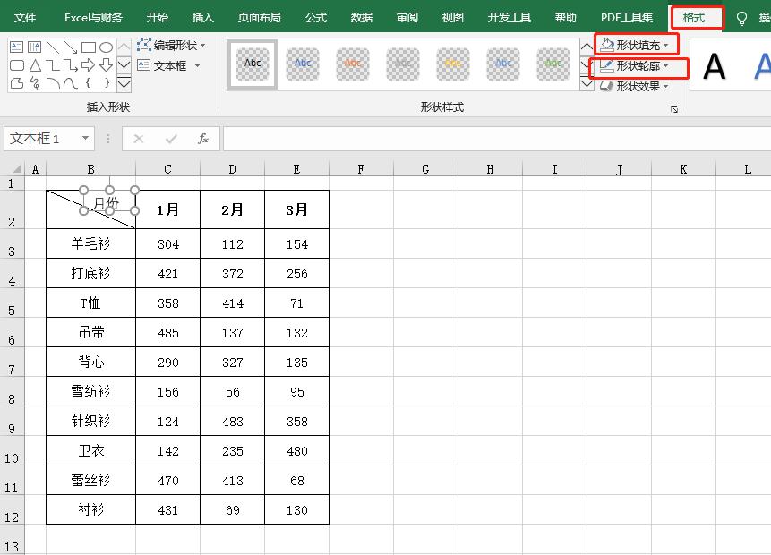Click the lightbulb Tell Me icon
771x555 pixels.
tap(741, 18)
